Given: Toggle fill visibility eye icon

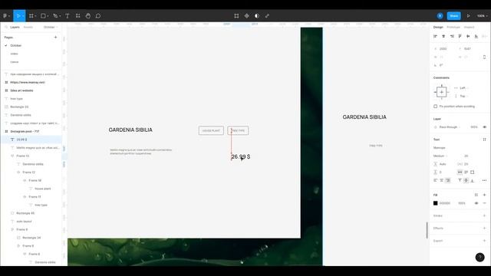Looking at the screenshot, I should click(476, 203).
